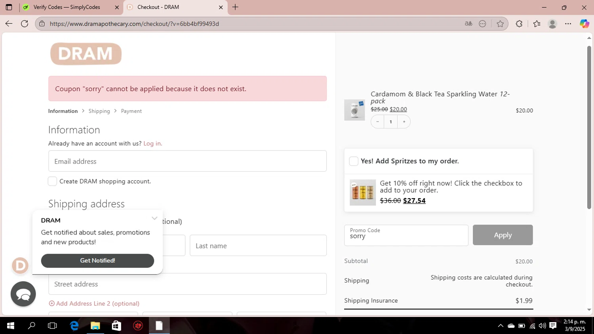594x334 pixels.
Task: Click the Promo Code field
Action: (406, 235)
